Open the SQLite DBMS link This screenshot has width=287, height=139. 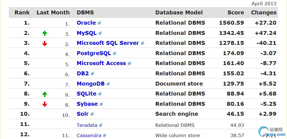click(x=86, y=94)
